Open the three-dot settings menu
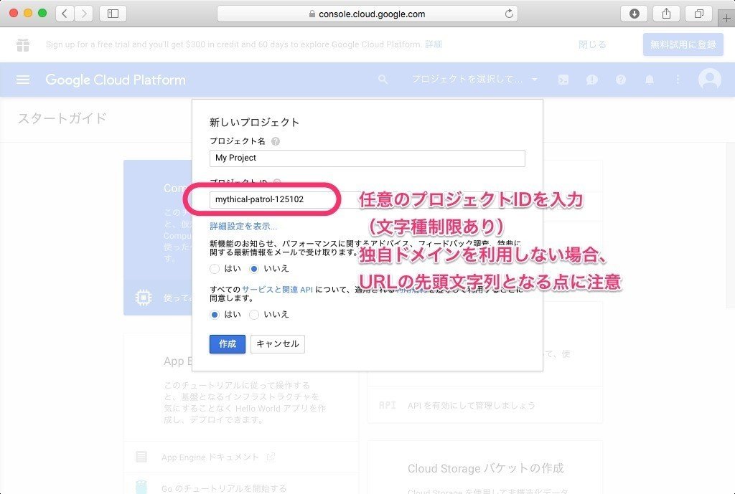 [x=678, y=80]
